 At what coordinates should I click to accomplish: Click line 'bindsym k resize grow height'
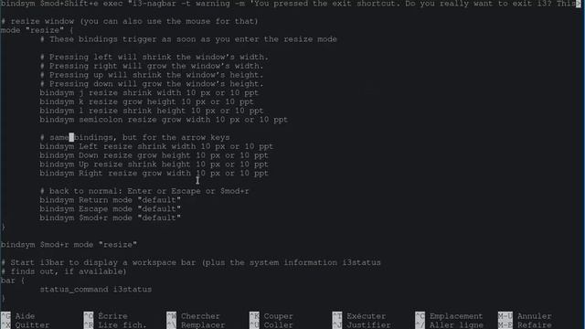pos(147,101)
